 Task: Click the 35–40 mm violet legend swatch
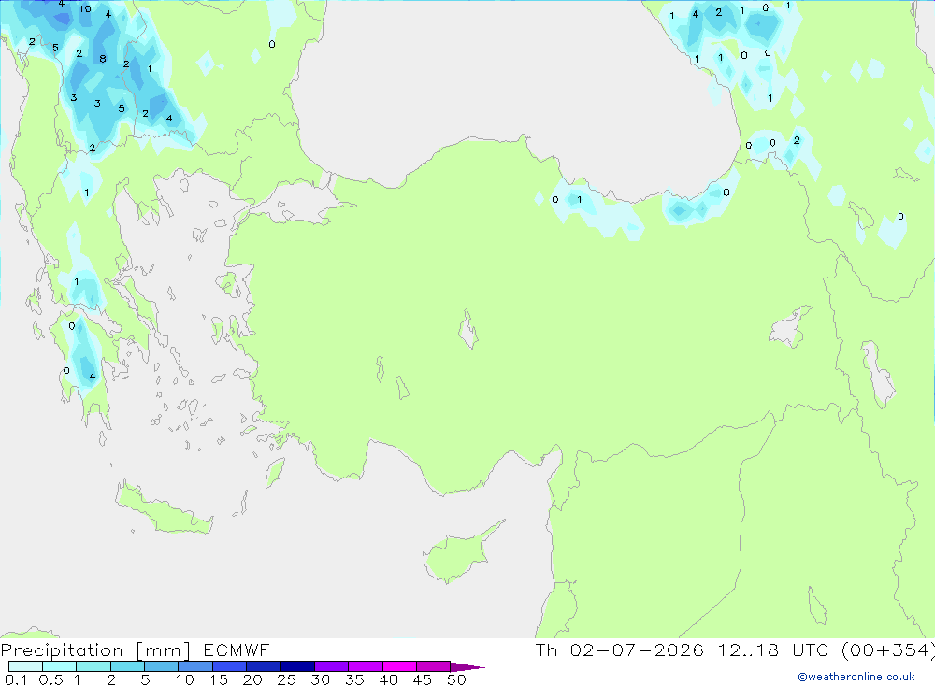tap(365, 666)
